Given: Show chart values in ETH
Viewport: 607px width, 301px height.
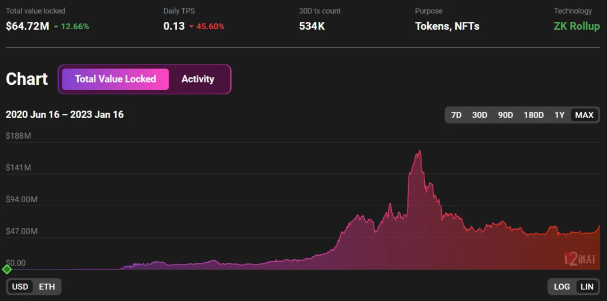Looking at the screenshot, I should pos(47,287).
